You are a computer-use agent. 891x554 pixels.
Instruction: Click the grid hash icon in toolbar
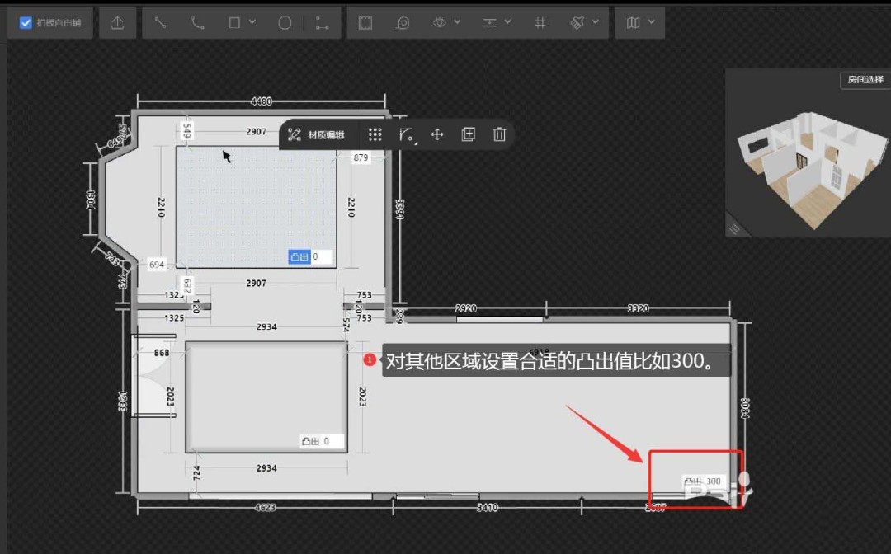540,23
